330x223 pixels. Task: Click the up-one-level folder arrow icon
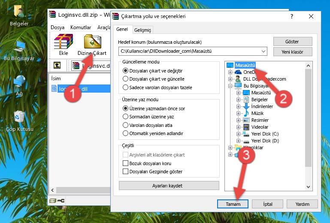(x=57, y=66)
